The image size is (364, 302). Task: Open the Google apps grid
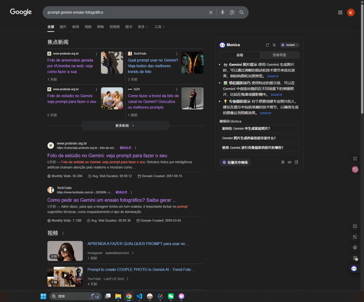tap(340, 12)
